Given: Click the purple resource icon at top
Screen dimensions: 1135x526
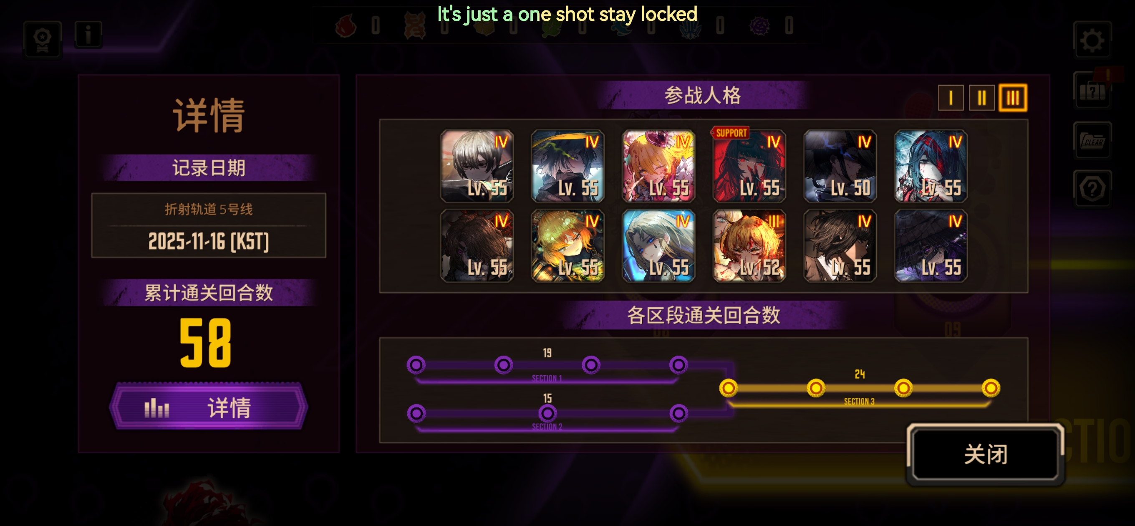Looking at the screenshot, I should (x=759, y=25).
